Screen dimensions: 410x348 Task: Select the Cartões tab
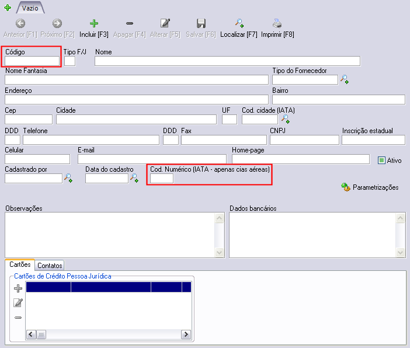click(x=20, y=265)
